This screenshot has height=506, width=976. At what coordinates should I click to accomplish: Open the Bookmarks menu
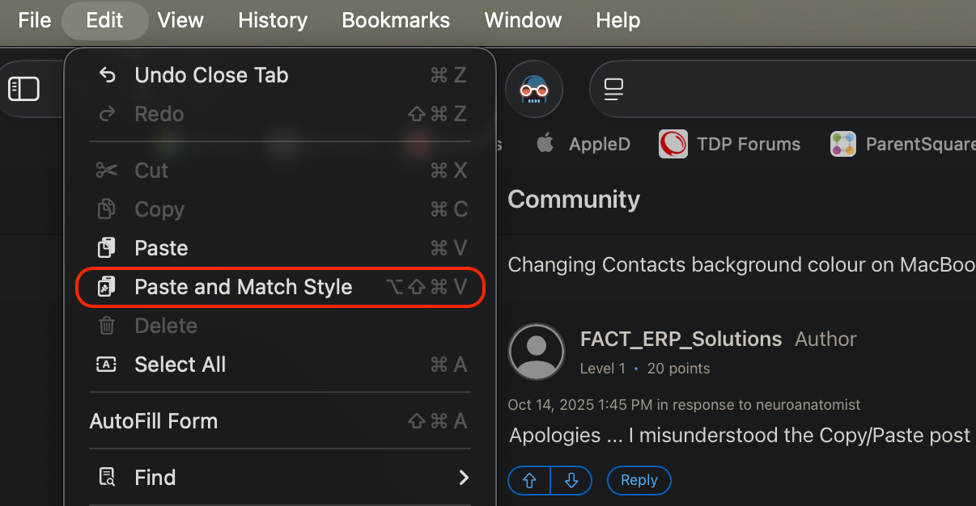(396, 20)
